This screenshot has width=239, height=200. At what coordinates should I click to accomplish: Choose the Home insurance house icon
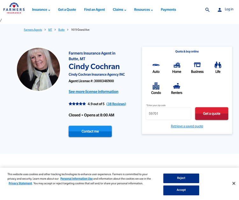(x=177, y=65)
